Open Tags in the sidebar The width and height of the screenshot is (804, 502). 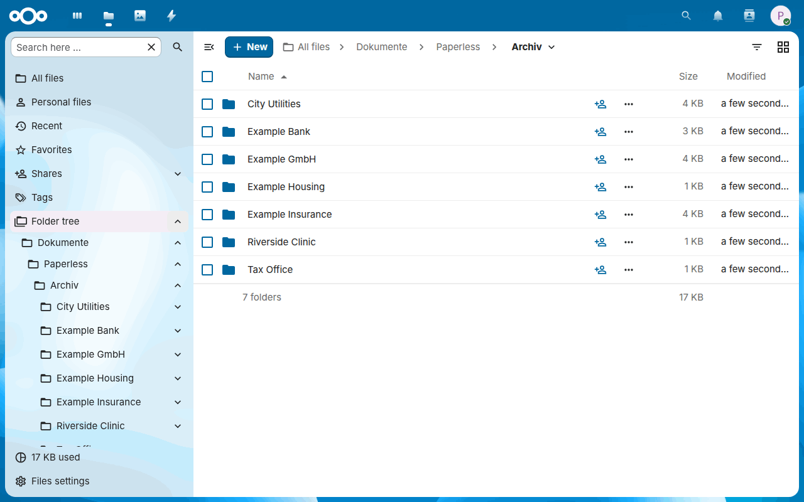tap(99, 198)
